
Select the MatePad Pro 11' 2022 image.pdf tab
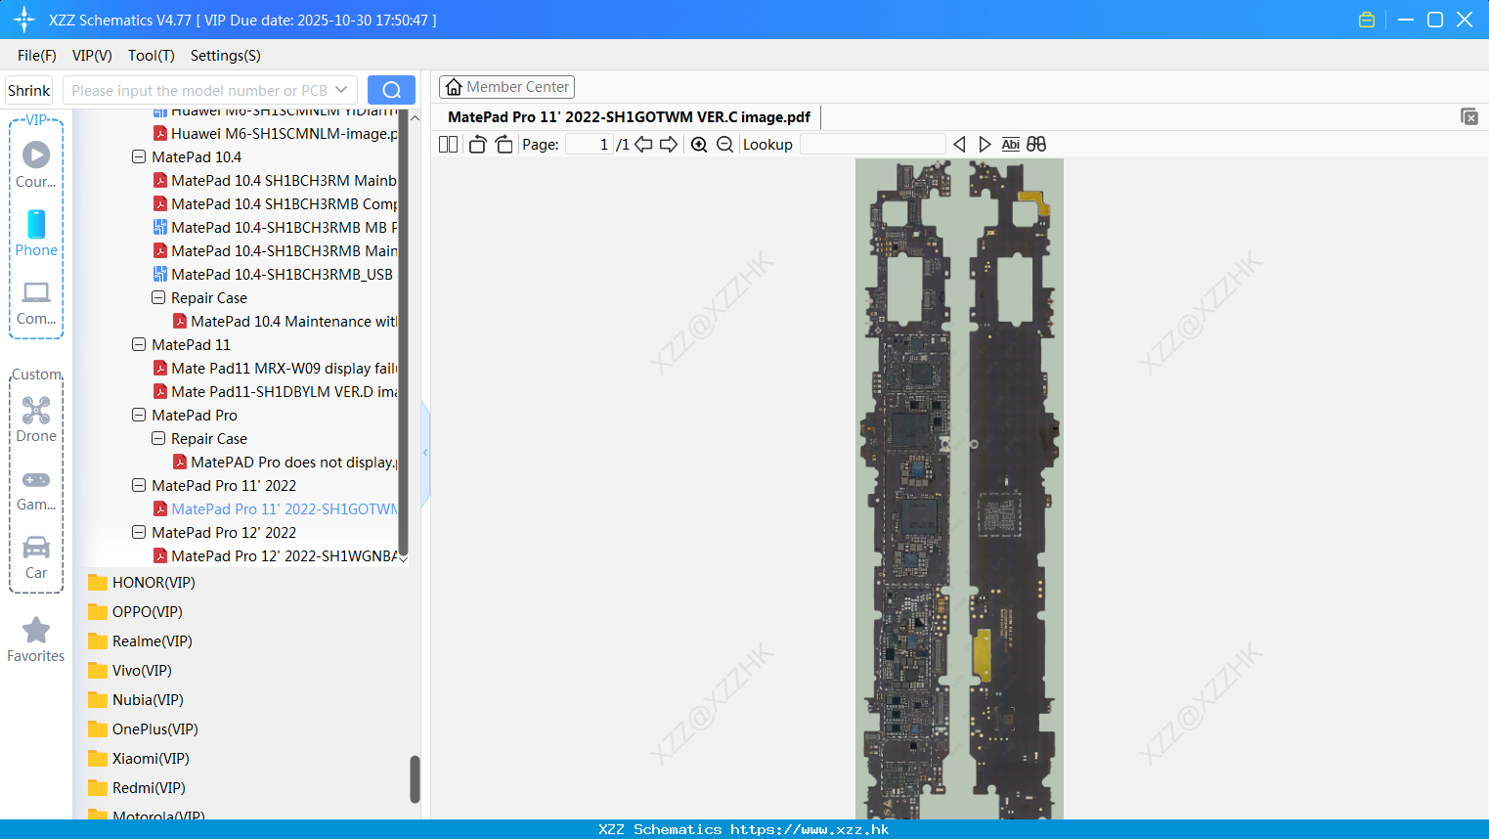click(629, 117)
